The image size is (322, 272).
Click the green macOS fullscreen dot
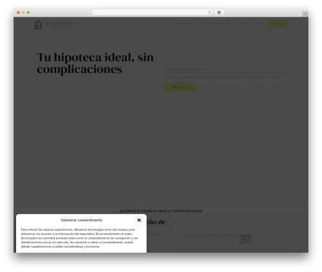click(x=28, y=12)
